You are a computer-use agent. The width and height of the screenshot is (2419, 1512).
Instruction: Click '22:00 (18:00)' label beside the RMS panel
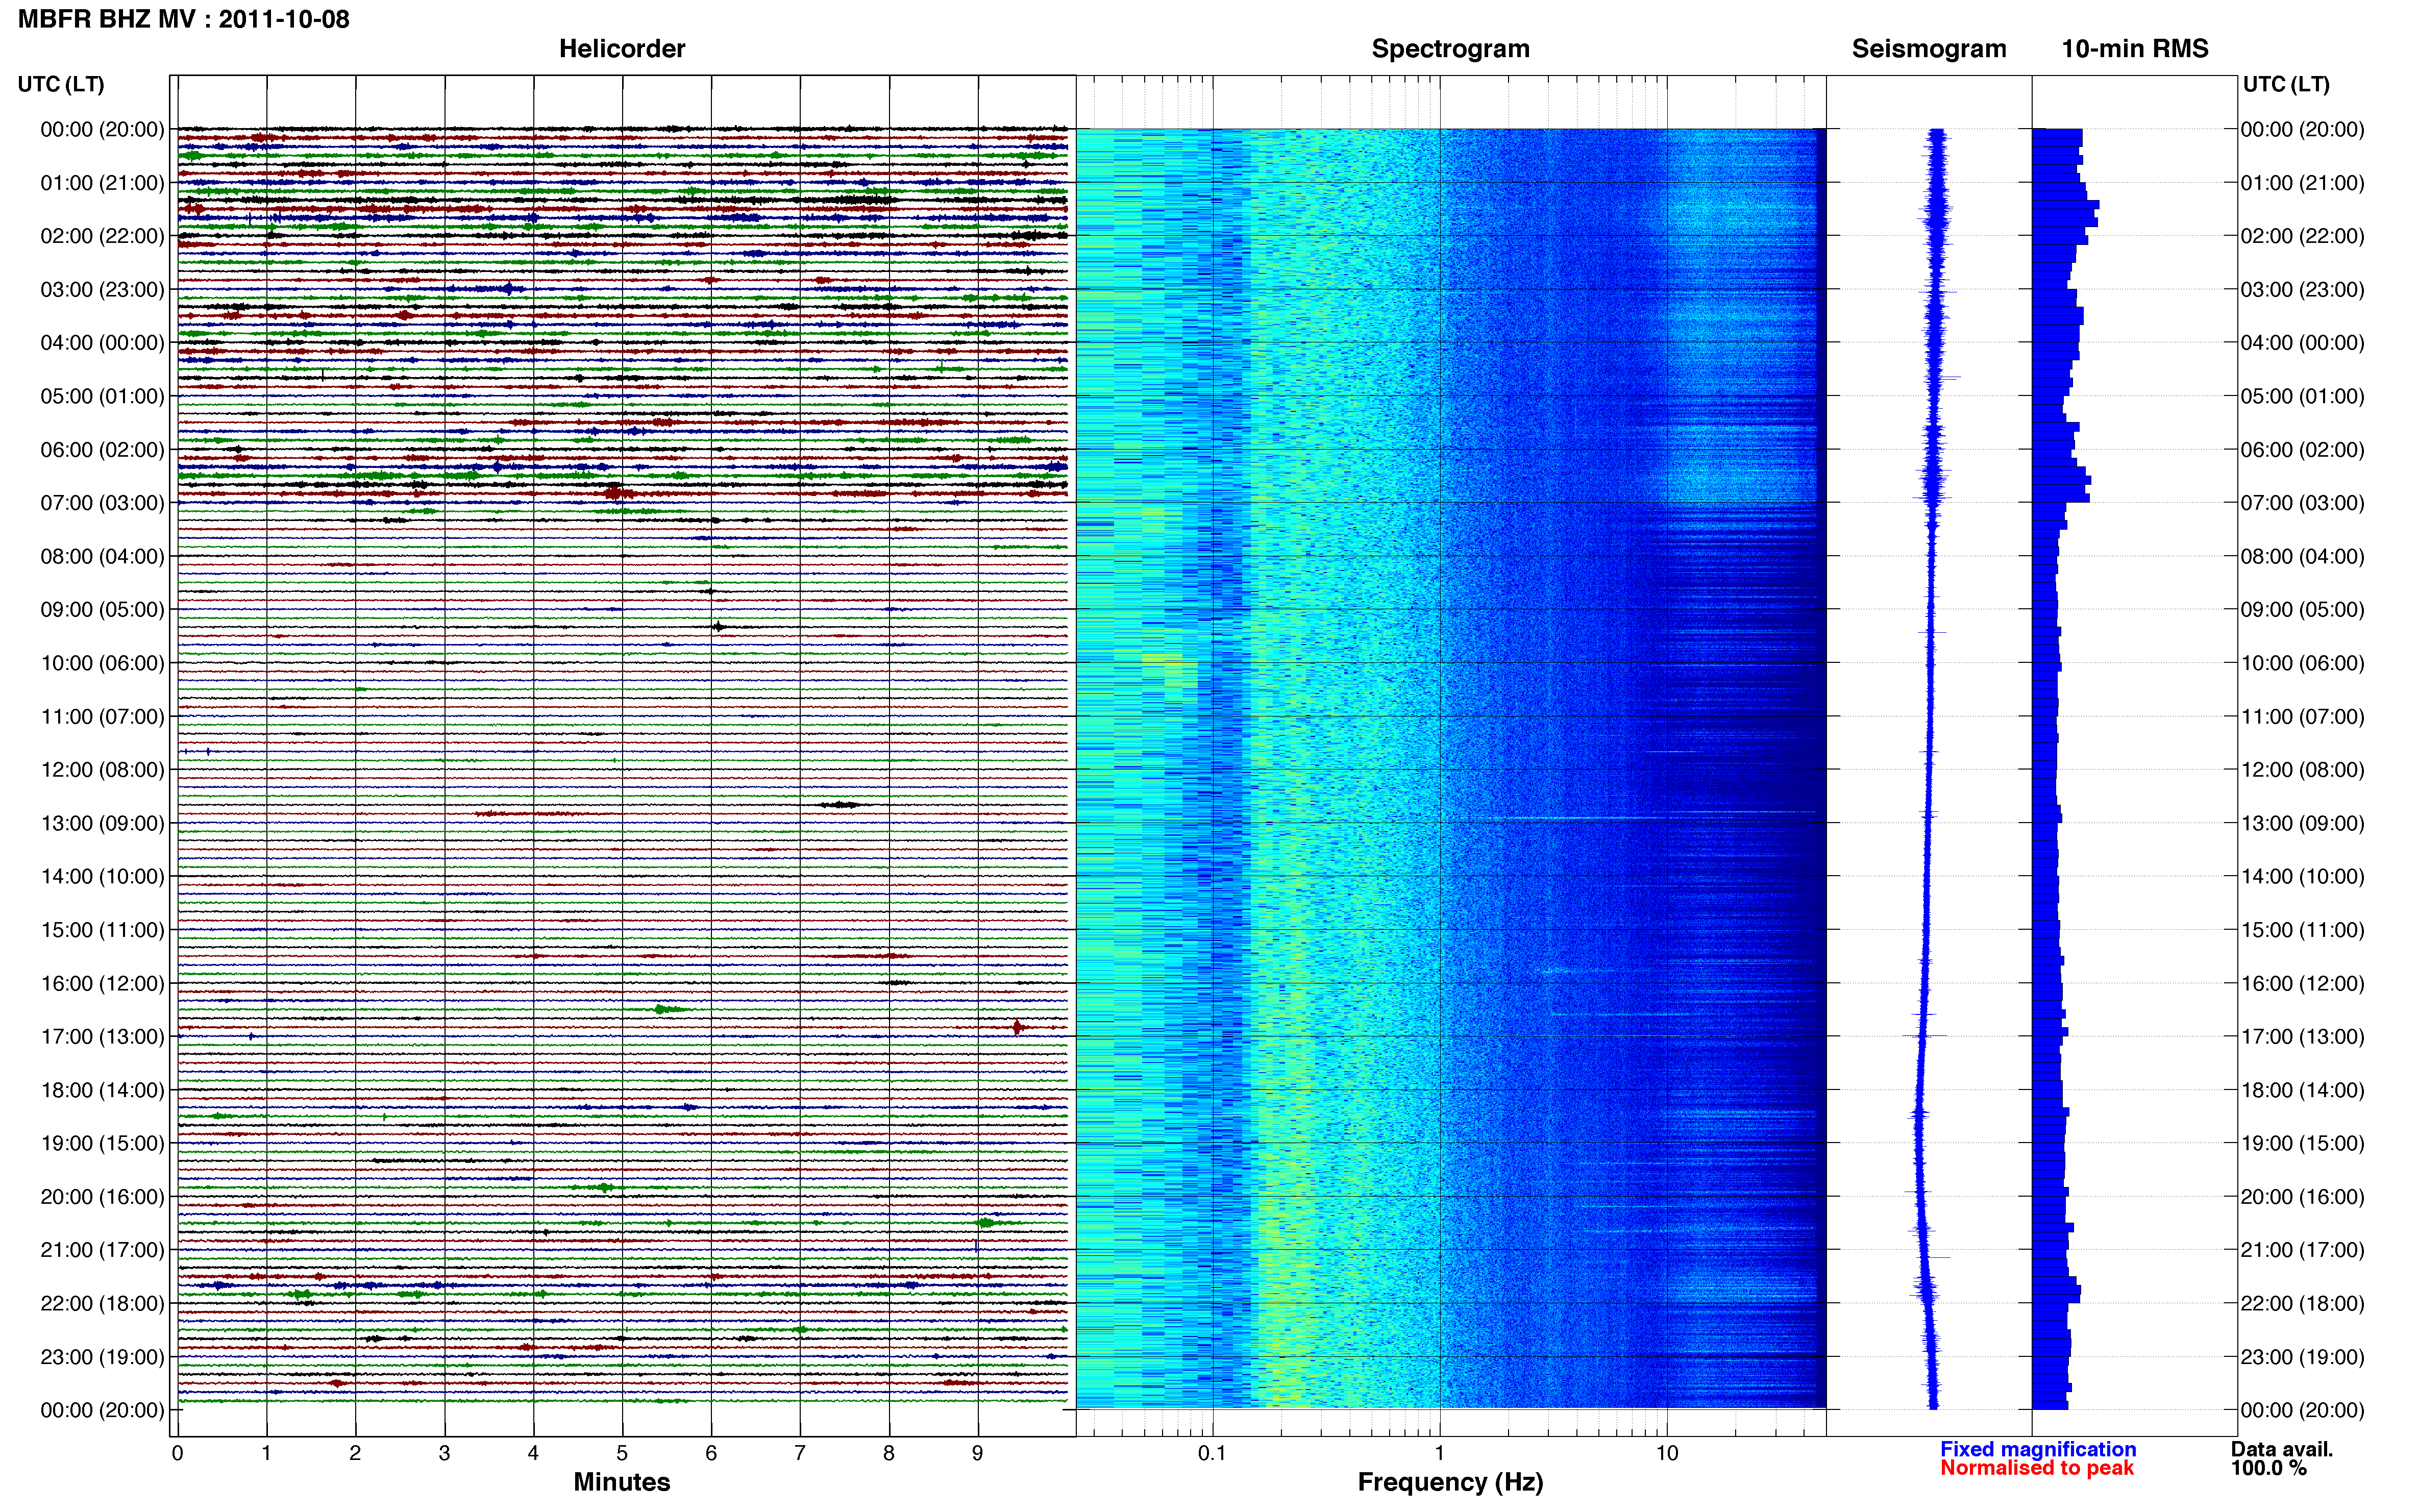pyautogui.click(x=2302, y=1304)
